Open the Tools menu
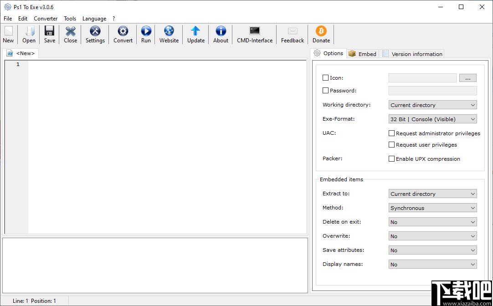 70,19
